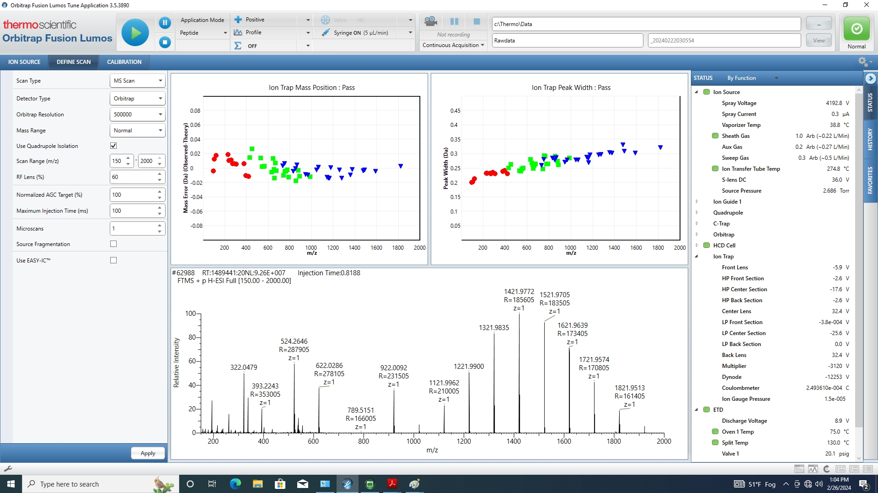Open the Continuous Acquisition dropdown
Image resolution: width=878 pixels, height=493 pixels.
pyautogui.click(x=482, y=45)
